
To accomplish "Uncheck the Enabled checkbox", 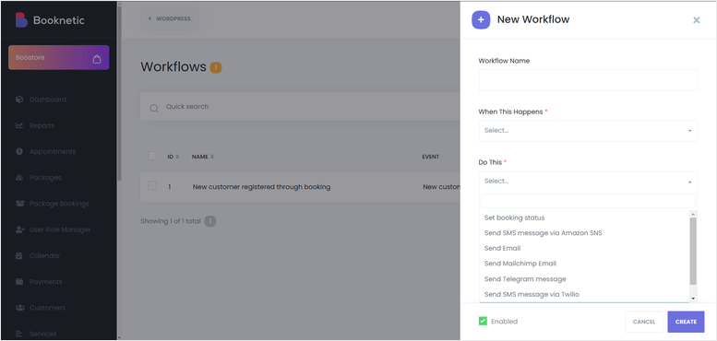I will tap(483, 321).
